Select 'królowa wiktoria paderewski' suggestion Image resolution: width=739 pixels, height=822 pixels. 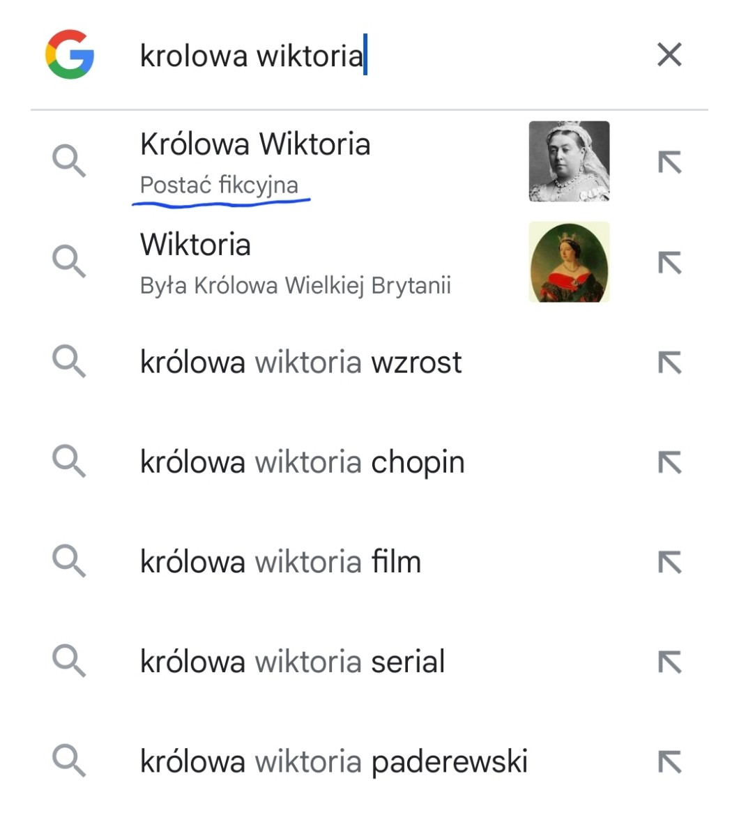pos(369,761)
